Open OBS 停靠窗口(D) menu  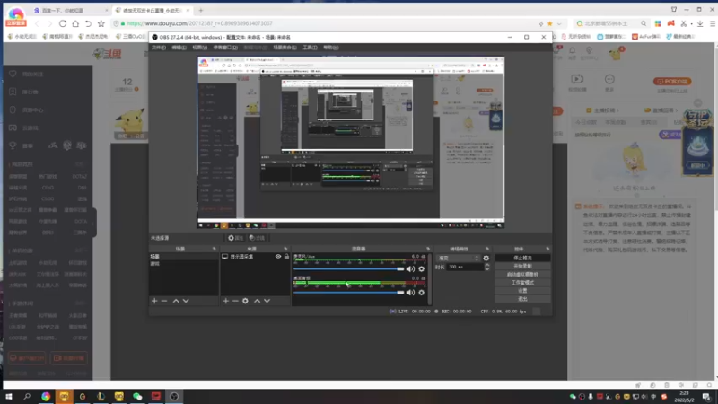pos(225,48)
